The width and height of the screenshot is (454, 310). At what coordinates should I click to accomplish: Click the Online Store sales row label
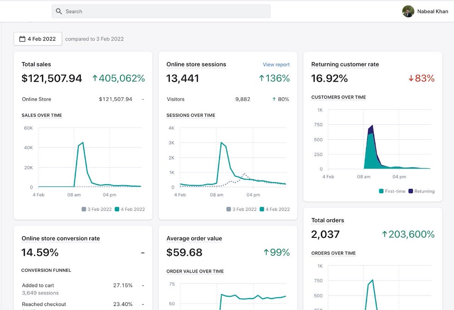click(36, 99)
